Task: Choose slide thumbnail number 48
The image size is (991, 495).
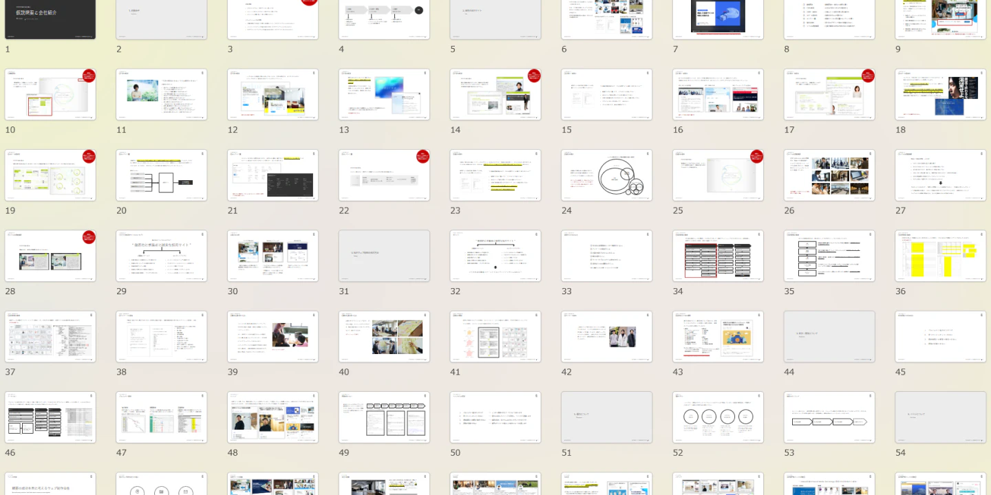Action: [x=273, y=418]
